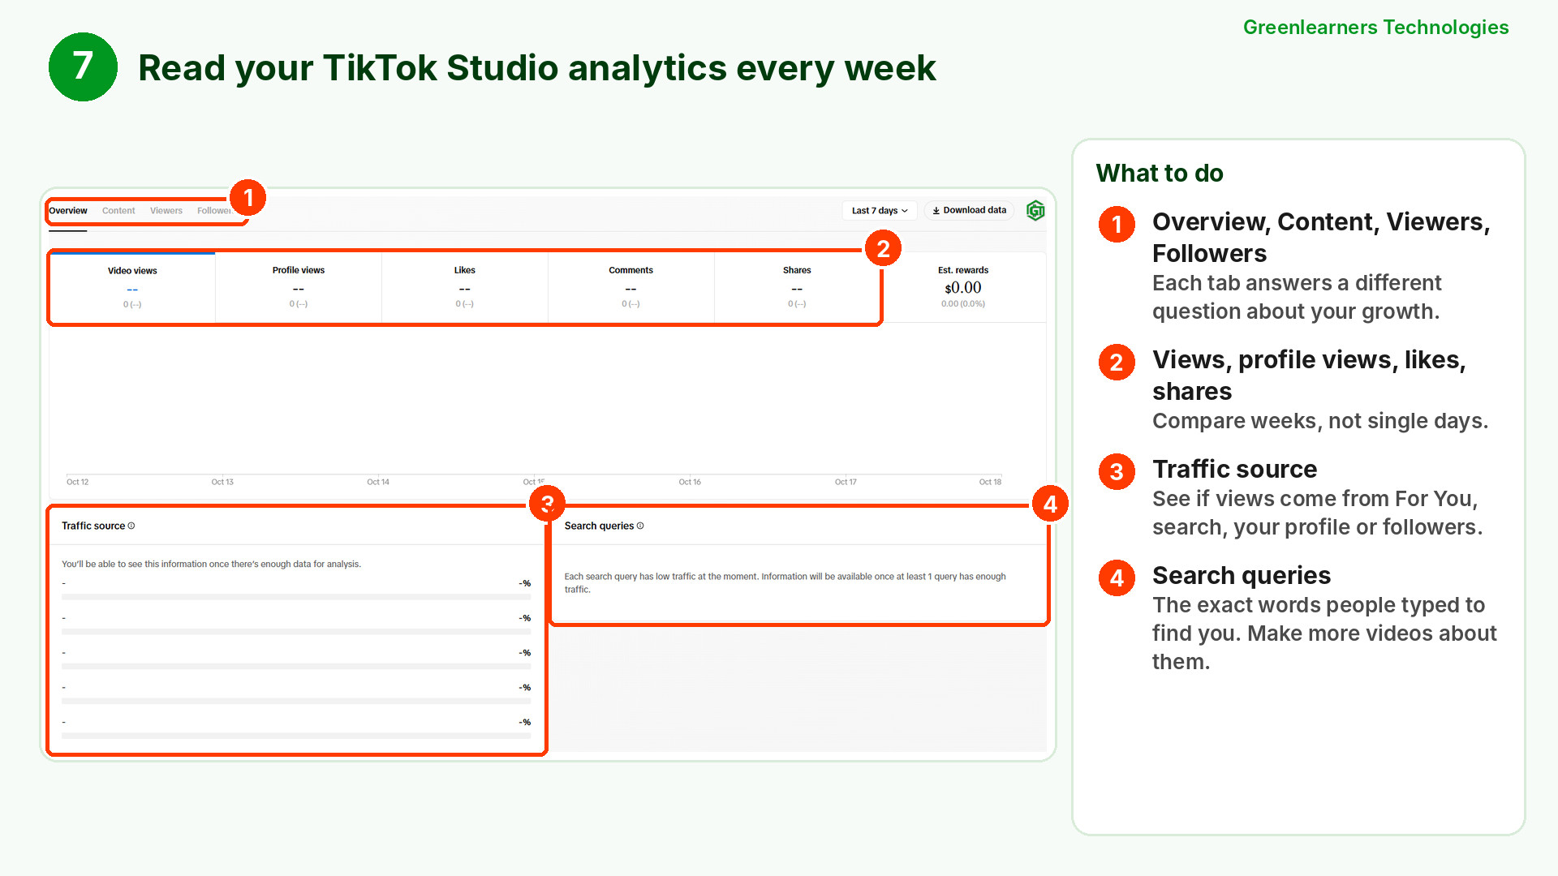Click the Oct 18 chart date label
Image resolution: width=1558 pixels, height=876 pixels.
pos(990,482)
